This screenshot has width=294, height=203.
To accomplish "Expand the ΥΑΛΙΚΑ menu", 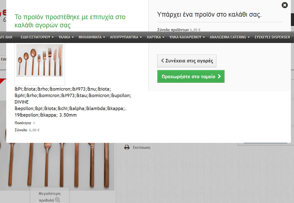I will pos(66,37).
